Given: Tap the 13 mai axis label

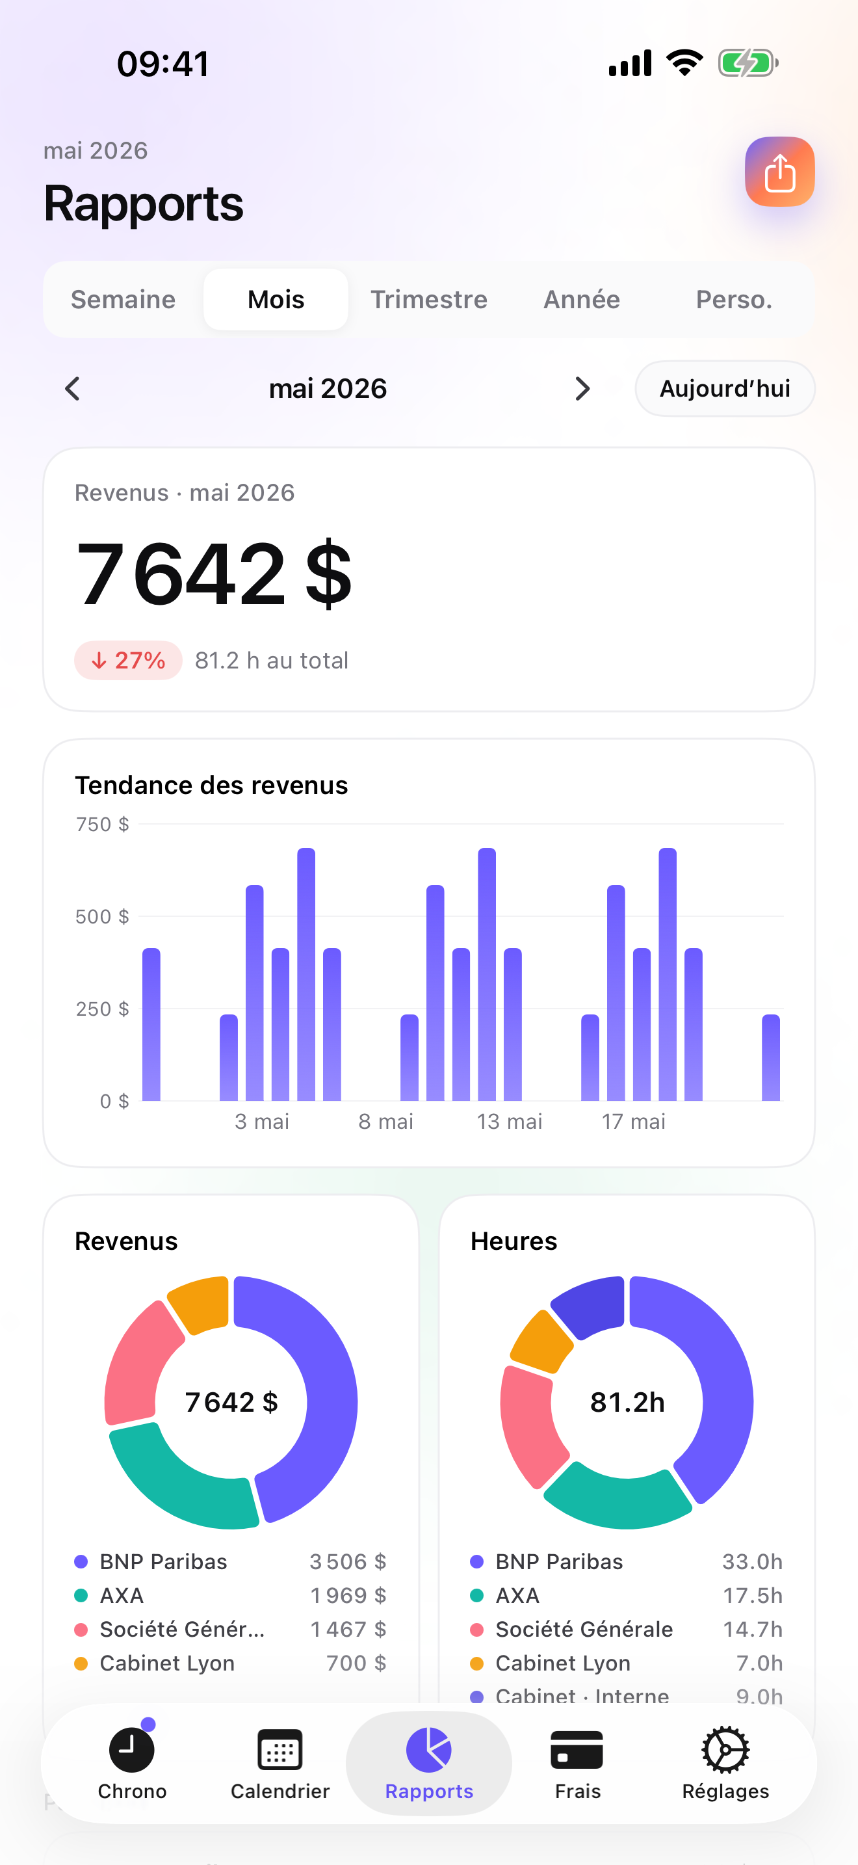Looking at the screenshot, I should click(x=510, y=1122).
